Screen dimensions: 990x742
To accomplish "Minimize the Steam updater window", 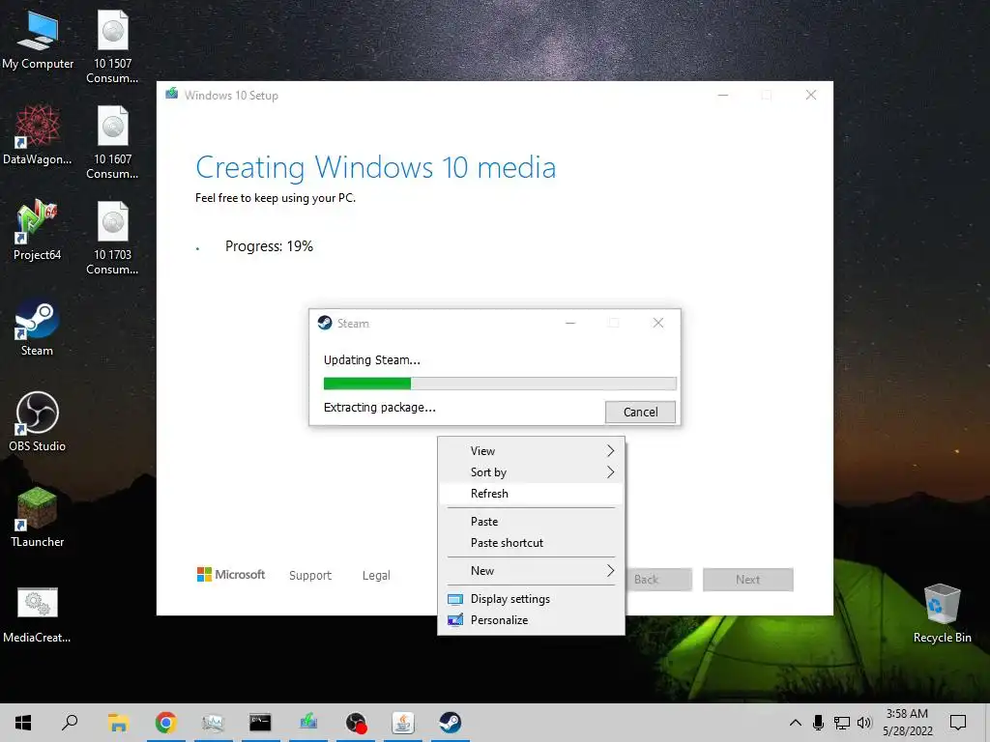I will [x=570, y=323].
